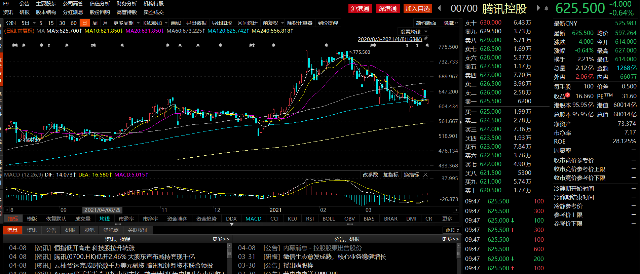640x274 pixels.
Task: Click the rewind arrows at timeline start
Action: (x=7, y=210)
